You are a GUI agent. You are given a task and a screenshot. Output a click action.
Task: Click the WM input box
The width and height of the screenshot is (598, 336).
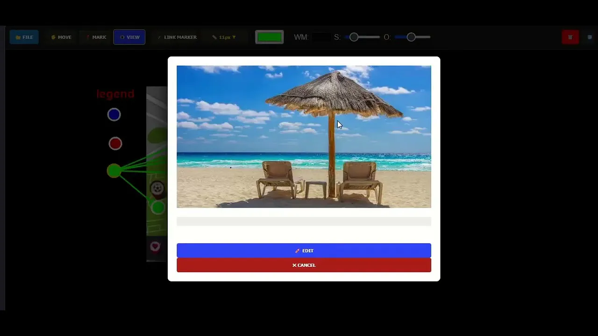(321, 37)
